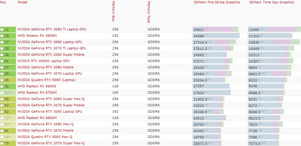This screenshot has width=301, height=146.
Task: Enable the checkbox for RTX 3070 Ti Laptop GPU
Action: tap(2, 49)
